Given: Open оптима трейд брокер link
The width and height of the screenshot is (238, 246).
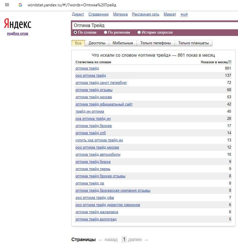Looking at the screenshot, I should [x=94, y=126].
